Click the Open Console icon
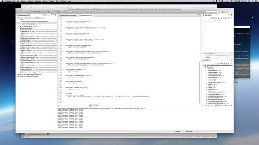The width and height of the screenshot is (259, 145). click(226, 106)
